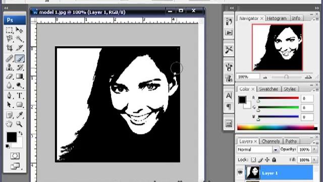The height and width of the screenshot is (182, 323).
Task: Click the color spectrum ramp
Action: [x=277, y=127]
